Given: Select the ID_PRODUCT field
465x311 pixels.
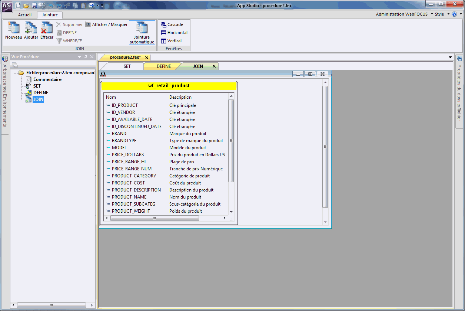Looking at the screenshot, I should coord(124,105).
